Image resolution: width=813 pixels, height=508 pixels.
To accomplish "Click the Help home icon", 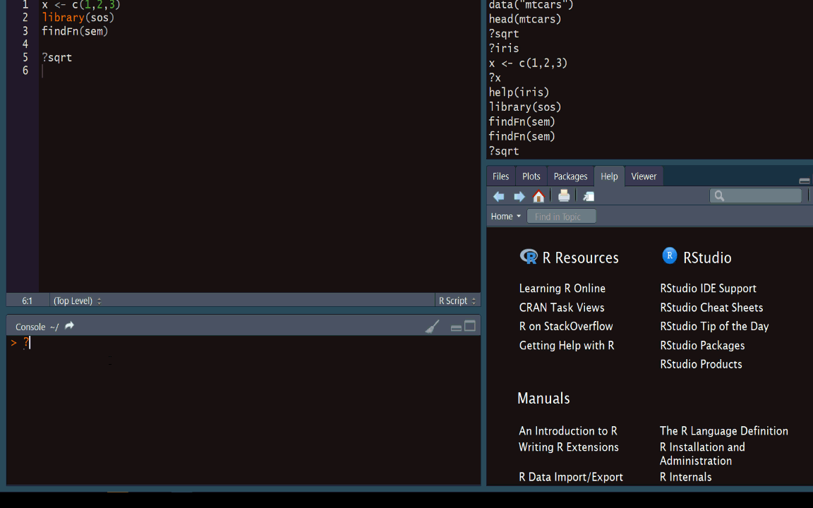I will pos(538,197).
